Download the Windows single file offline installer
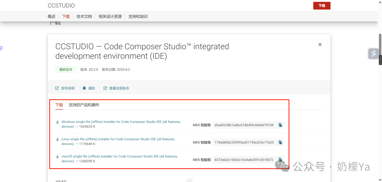 tap(121, 124)
